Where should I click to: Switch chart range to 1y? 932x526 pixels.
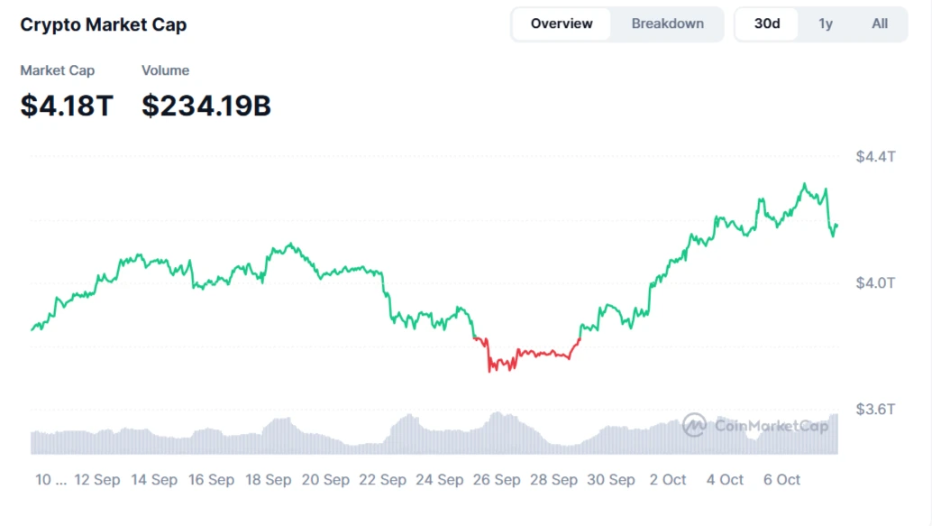[826, 24]
